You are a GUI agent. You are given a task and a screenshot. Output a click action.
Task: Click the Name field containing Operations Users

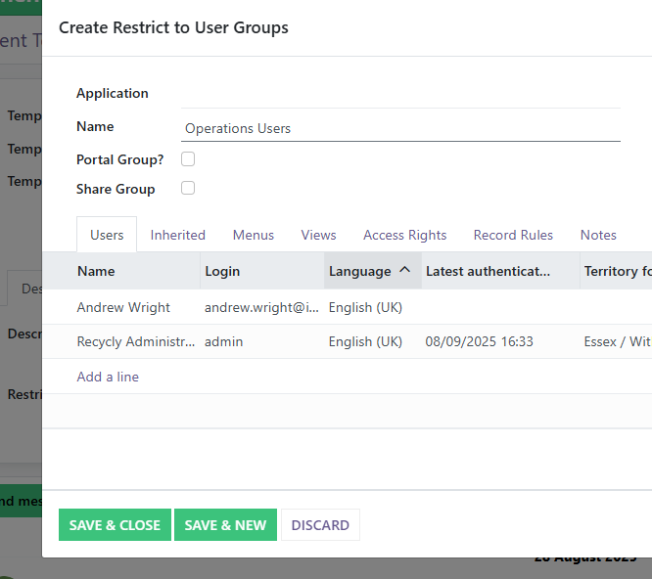[400, 128]
